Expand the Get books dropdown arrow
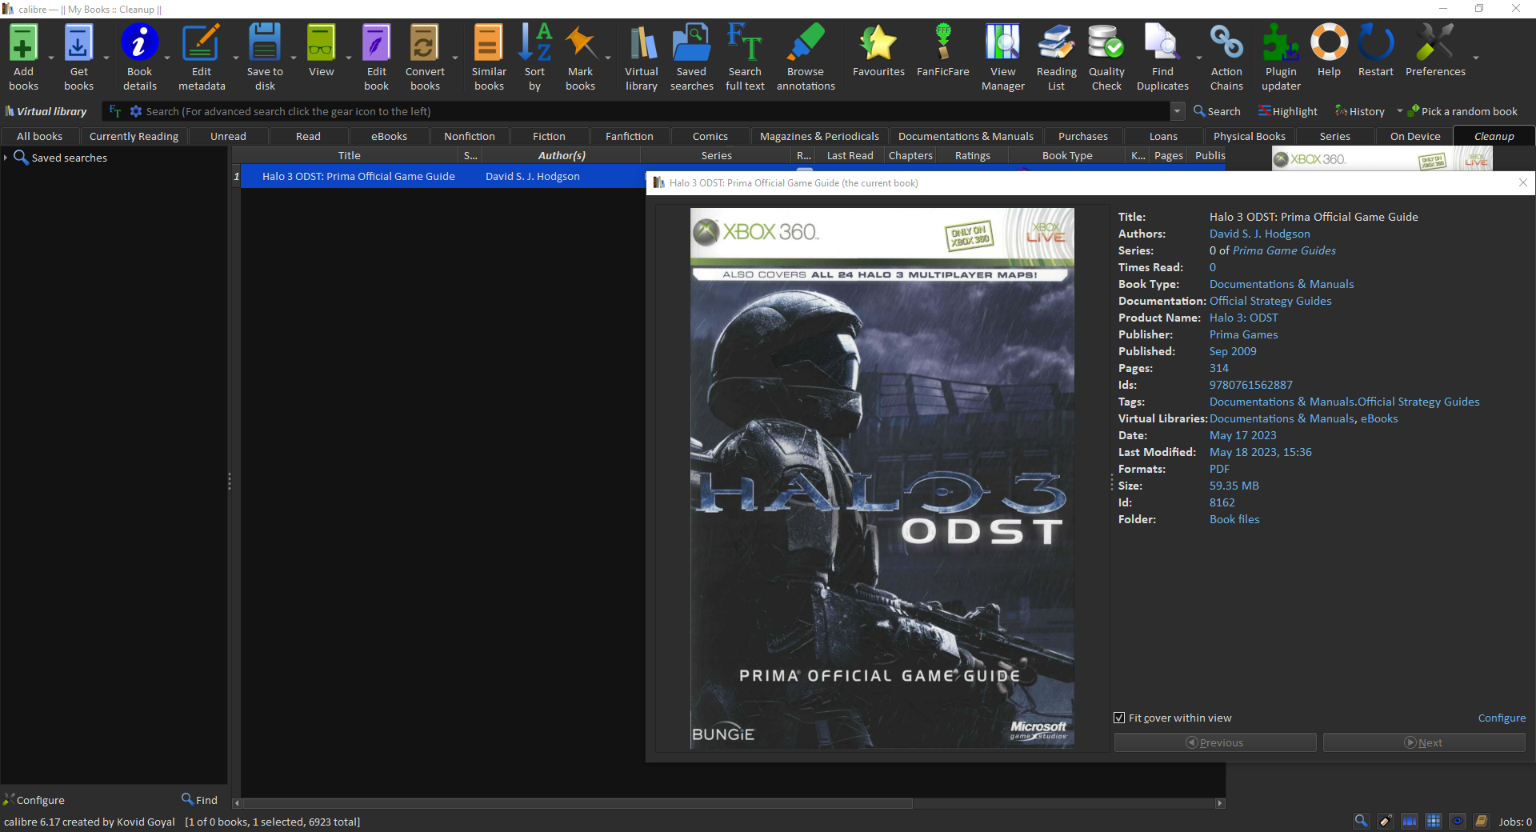The image size is (1536, 832). coord(106,58)
